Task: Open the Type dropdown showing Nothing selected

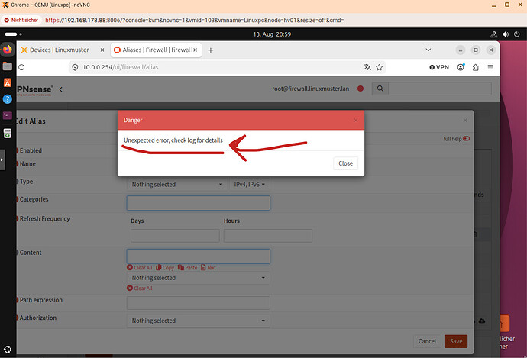Action: [176, 185]
